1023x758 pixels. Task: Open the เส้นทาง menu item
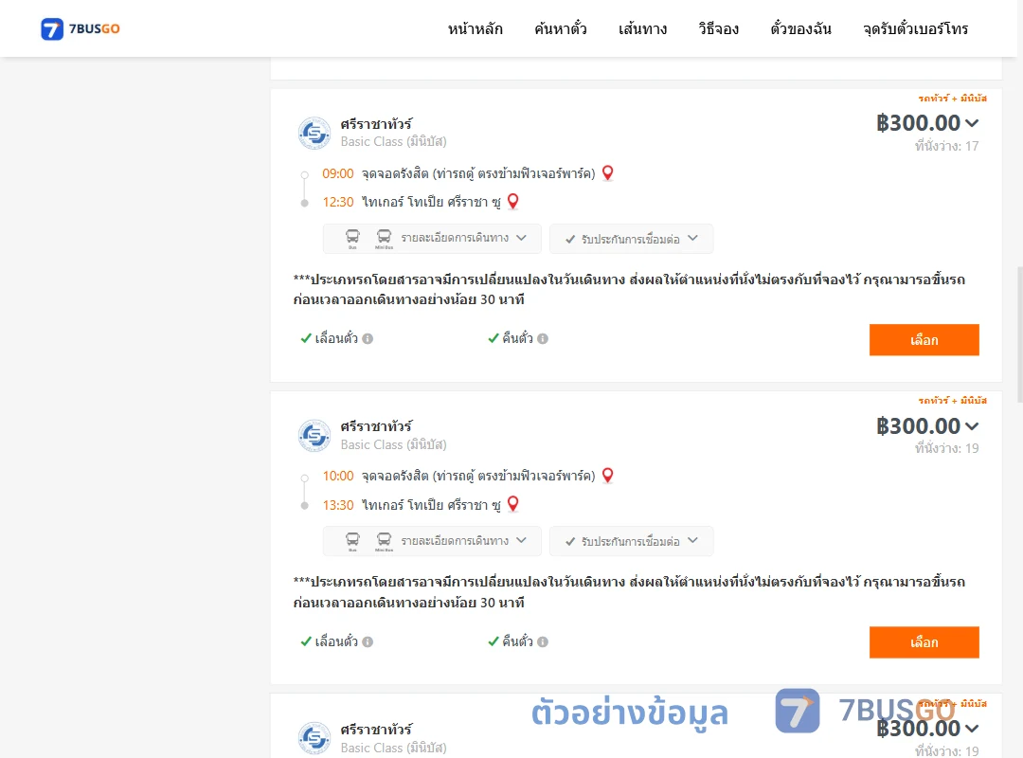tap(642, 28)
